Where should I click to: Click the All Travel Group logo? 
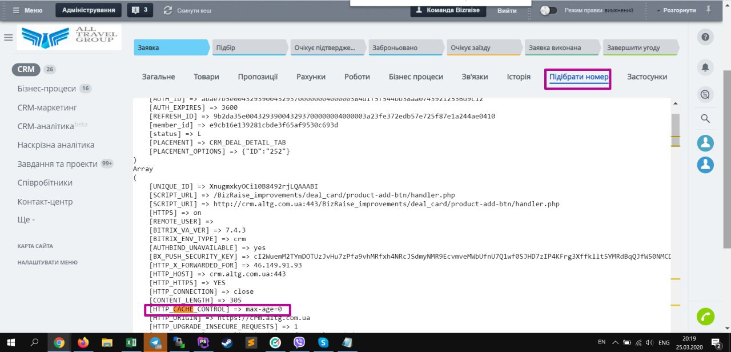tap(69, 38)
